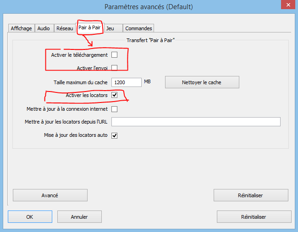Cancel with the Annuler button

coord(79,216)
